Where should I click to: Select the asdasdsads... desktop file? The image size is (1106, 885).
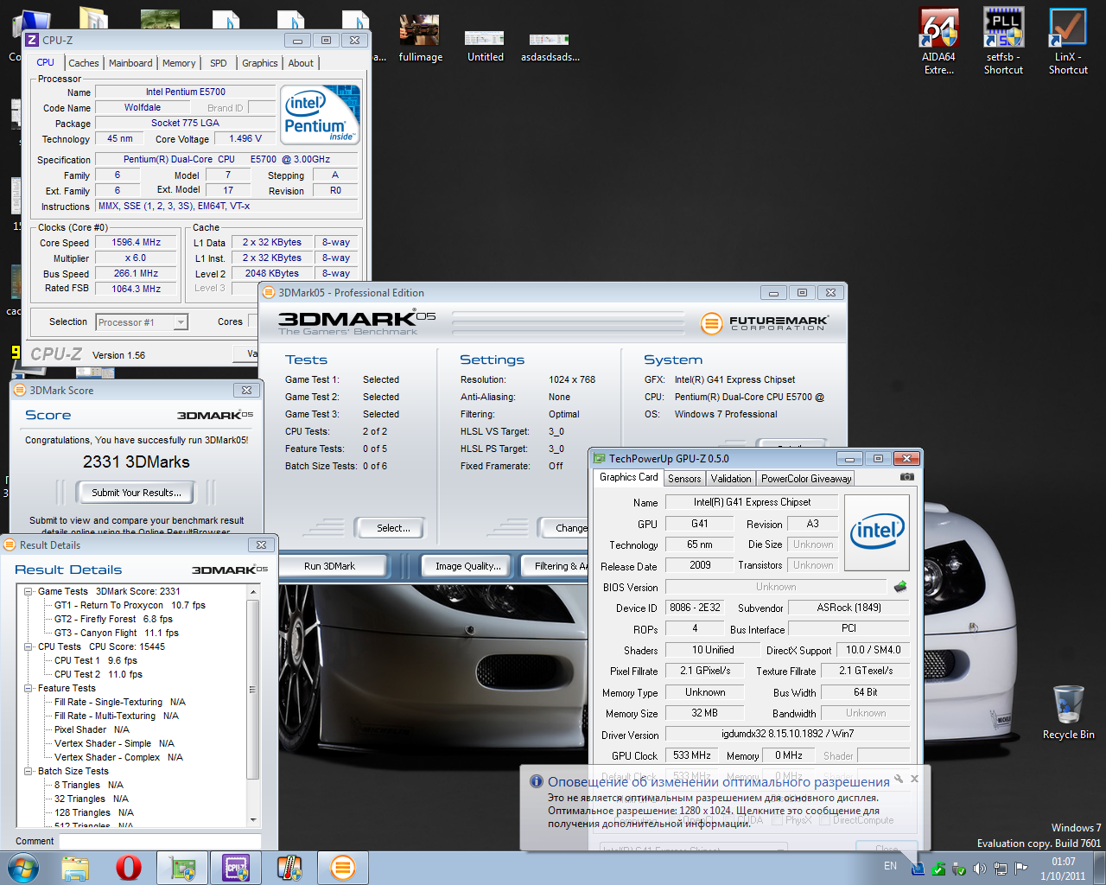550,45
